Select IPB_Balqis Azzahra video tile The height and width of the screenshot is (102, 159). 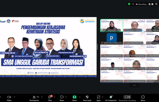click(134, 25)
